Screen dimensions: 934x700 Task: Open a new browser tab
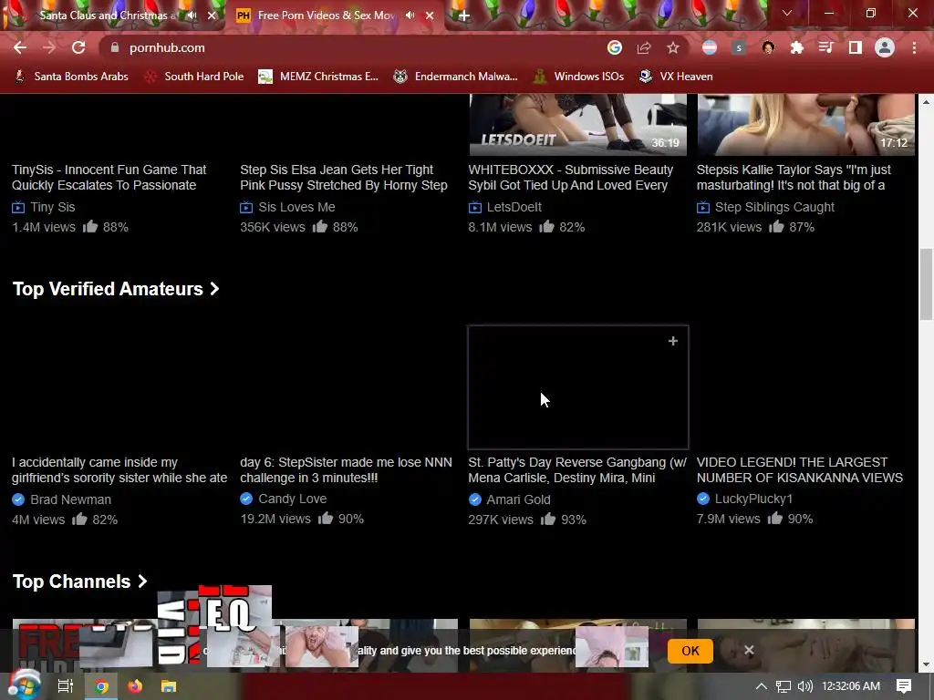[464, 15]
